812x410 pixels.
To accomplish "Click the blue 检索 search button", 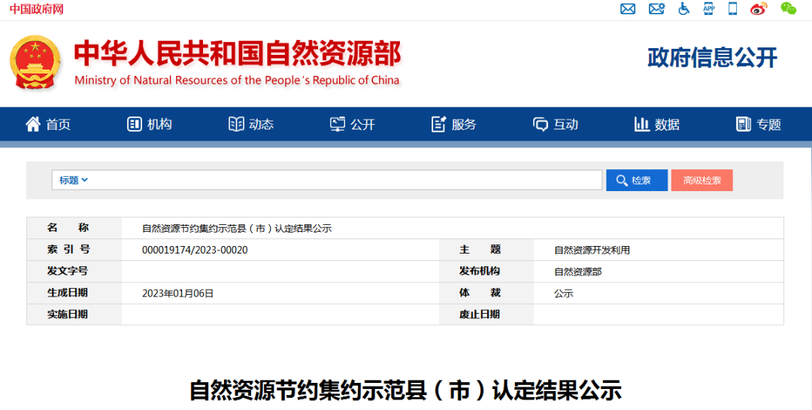I will point(637,181).
